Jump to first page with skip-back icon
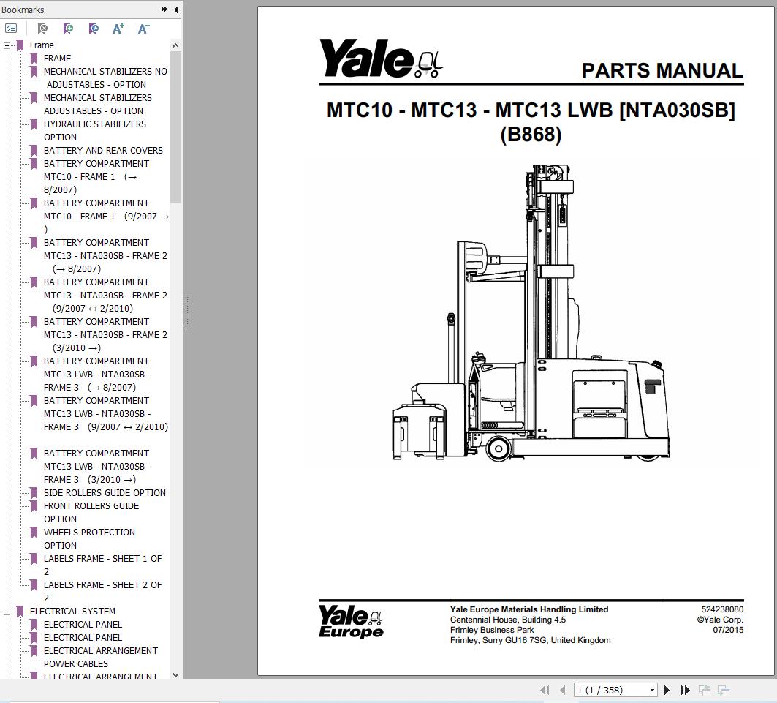 coord(545,689)
